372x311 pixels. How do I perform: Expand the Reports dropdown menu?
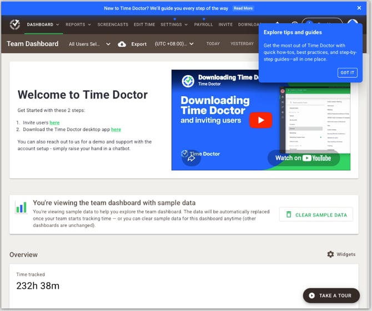click(78, 24)
